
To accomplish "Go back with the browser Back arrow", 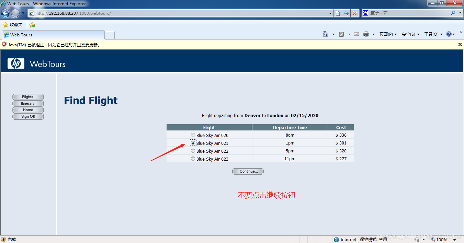I will click(x=5, y=13).
